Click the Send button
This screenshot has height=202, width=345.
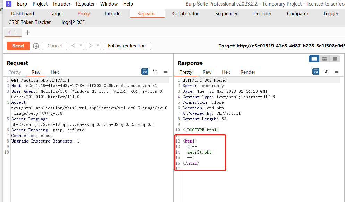click(x=18, y=46)
